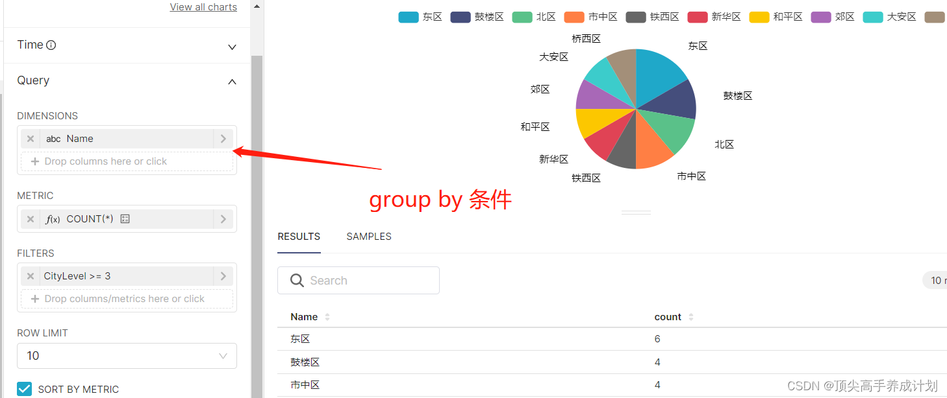Collapse the Query section

pyautogui.click(x=232, y=82)
